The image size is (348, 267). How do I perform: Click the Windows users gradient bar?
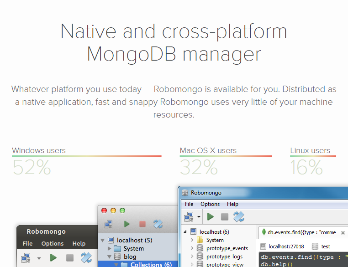[x=87, y=156]
